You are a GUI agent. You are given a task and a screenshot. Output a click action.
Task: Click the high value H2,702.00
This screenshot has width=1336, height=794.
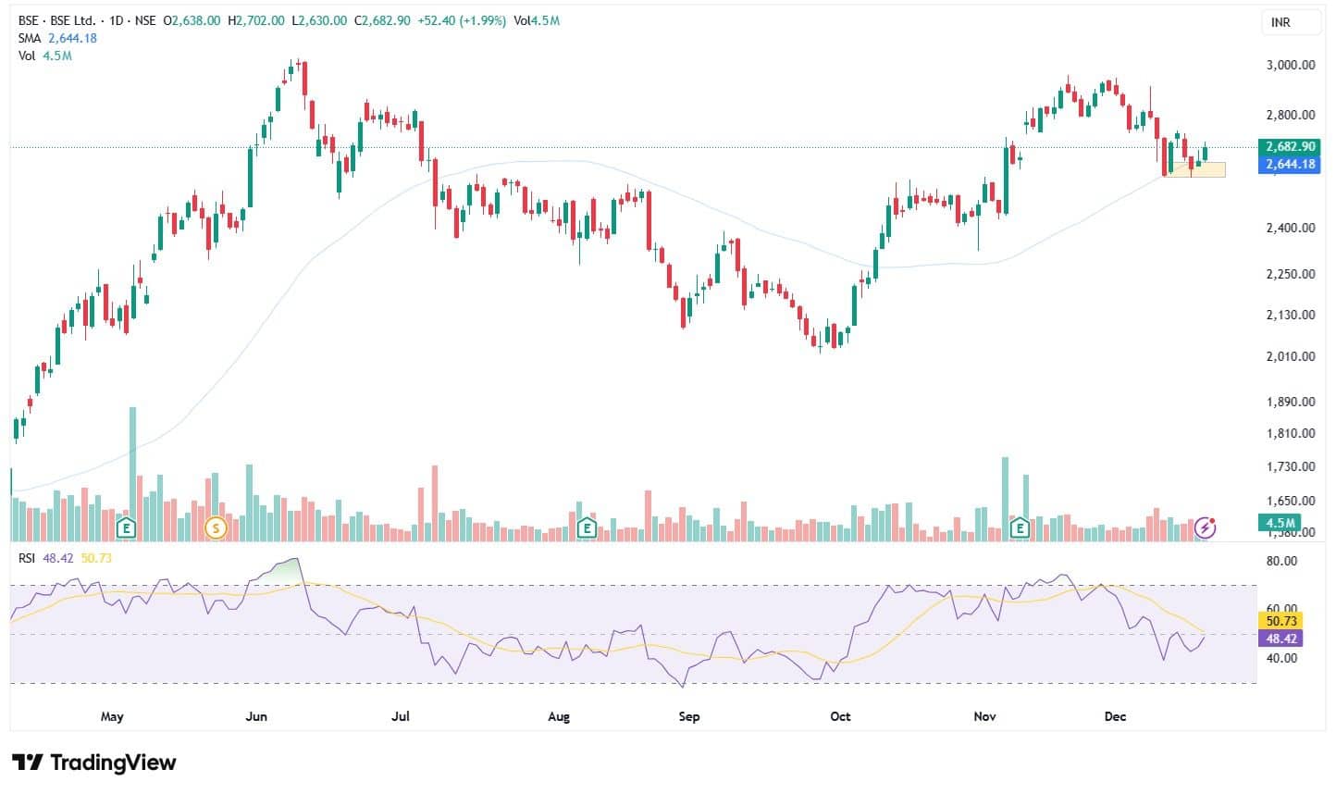coord(256,20)
